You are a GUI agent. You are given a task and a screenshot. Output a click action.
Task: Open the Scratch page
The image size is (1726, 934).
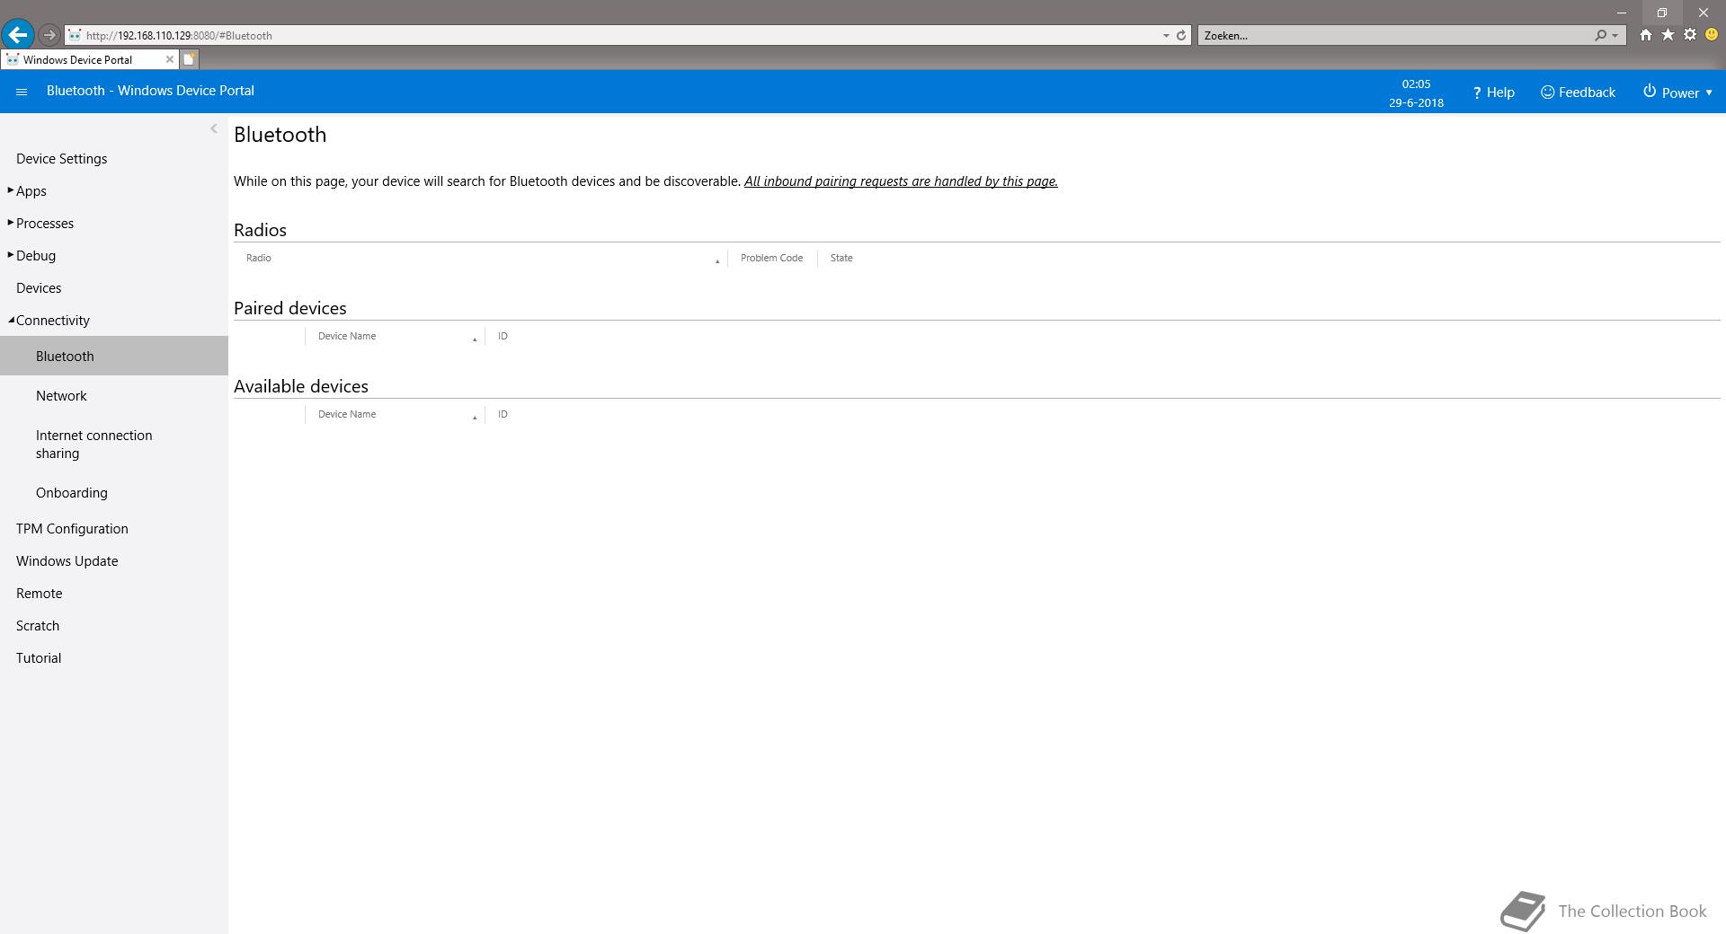[38, 626]
